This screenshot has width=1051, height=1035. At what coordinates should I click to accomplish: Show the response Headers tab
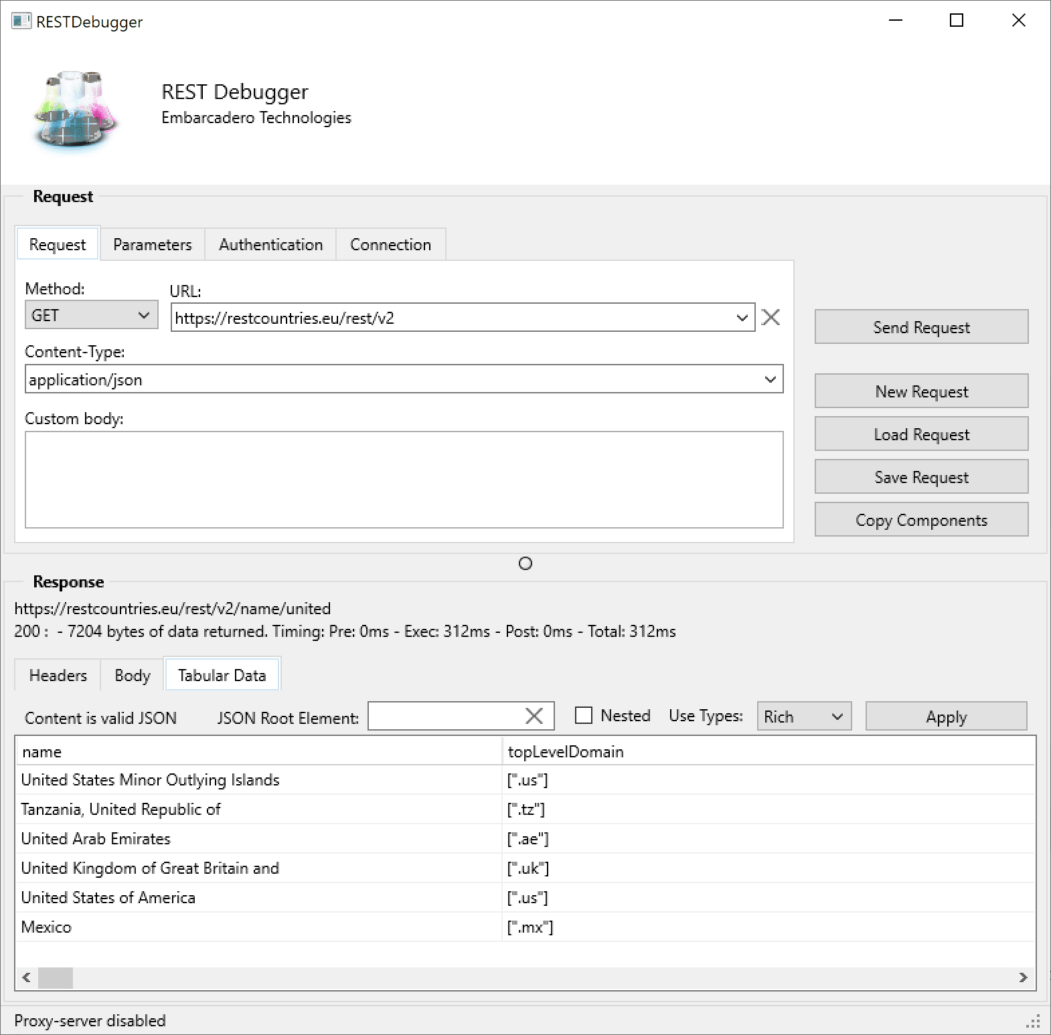pos(58,676)
